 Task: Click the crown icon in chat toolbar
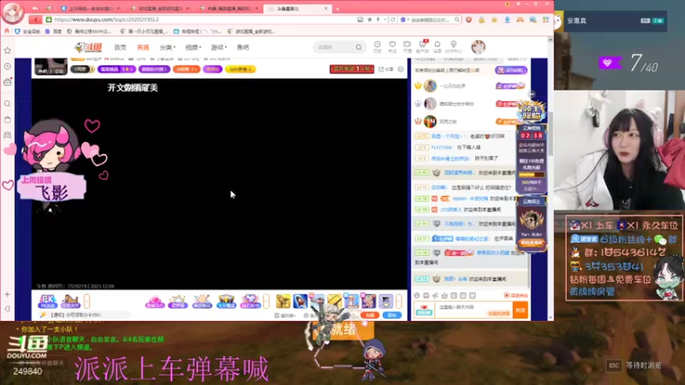pos(444,295)
